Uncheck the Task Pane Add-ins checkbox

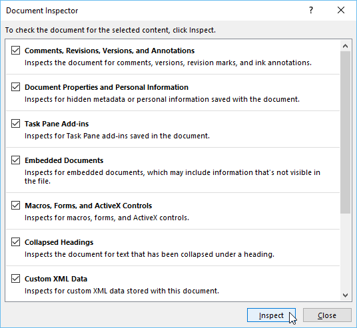15,124
